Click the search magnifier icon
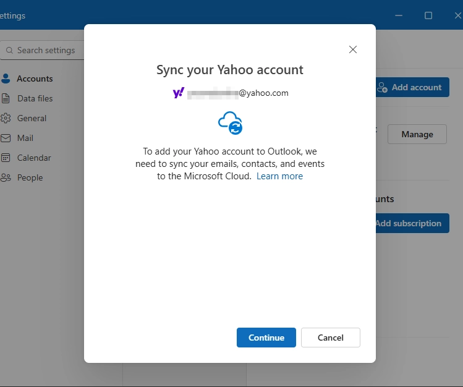This screenshot has height=387, width=463. 9,50
